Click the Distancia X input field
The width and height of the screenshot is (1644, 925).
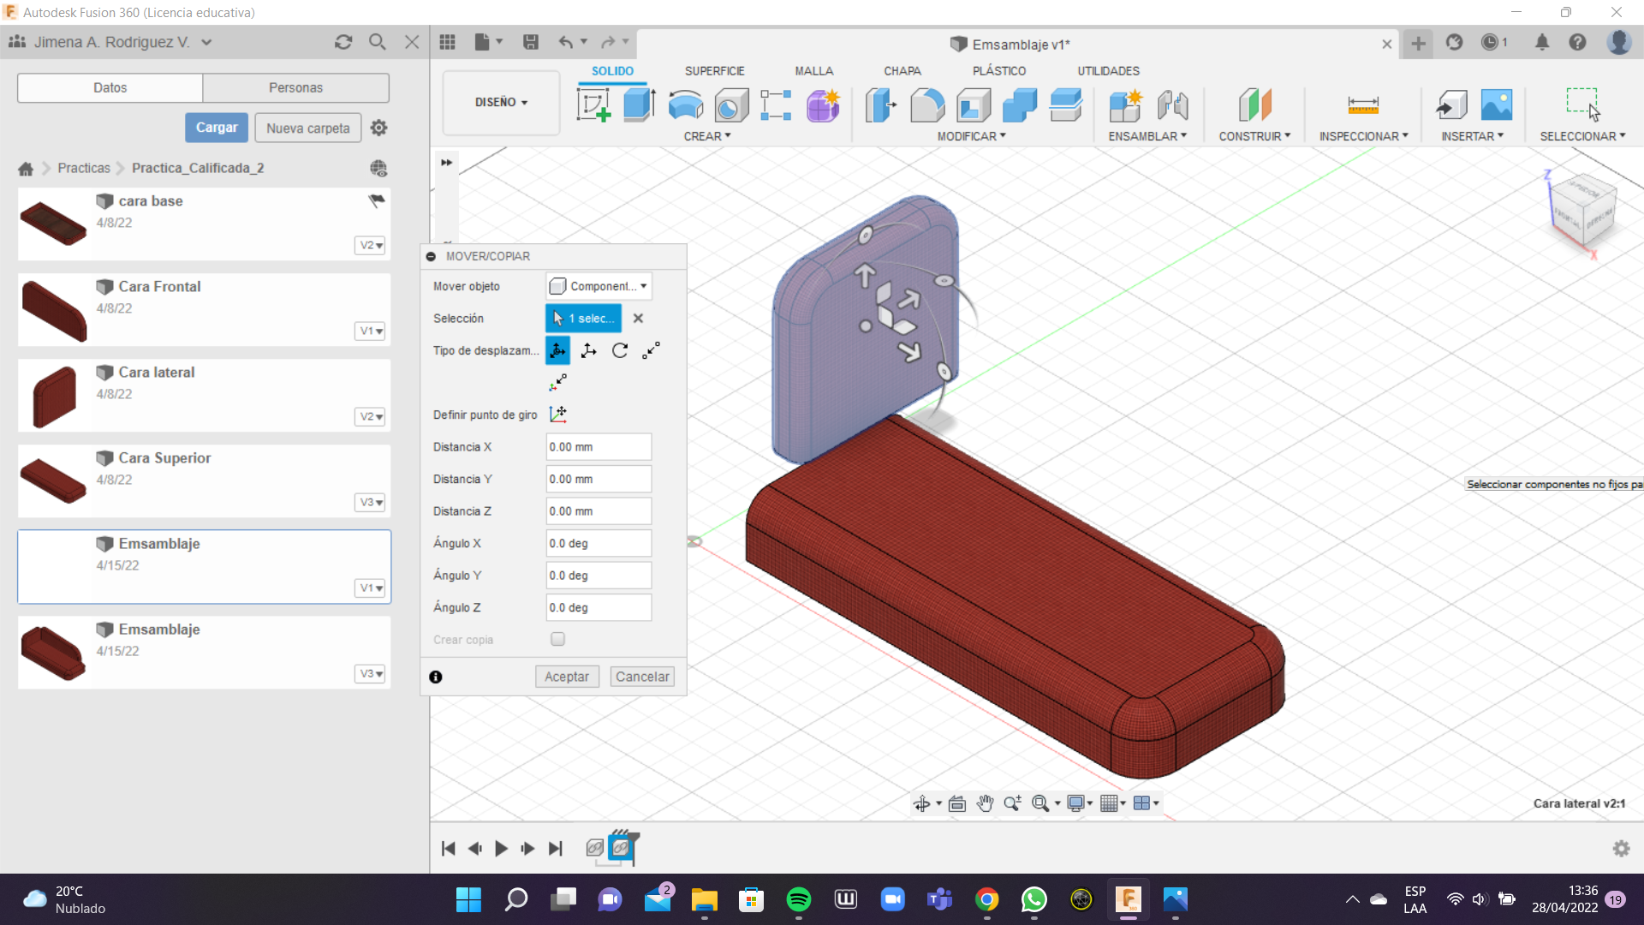click(x=599, y=447)
